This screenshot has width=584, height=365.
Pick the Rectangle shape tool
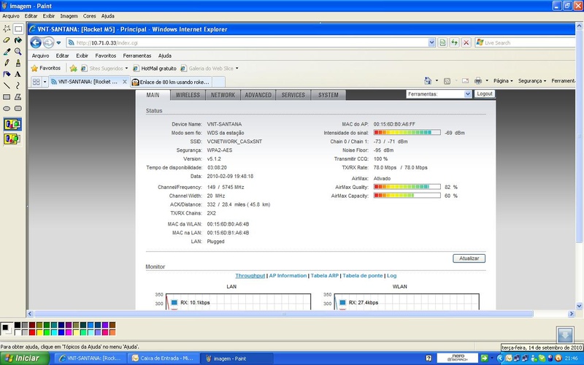click(7, 97)
